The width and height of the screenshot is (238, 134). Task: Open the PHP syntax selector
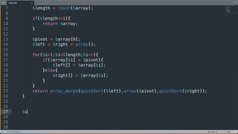point(228,132)
